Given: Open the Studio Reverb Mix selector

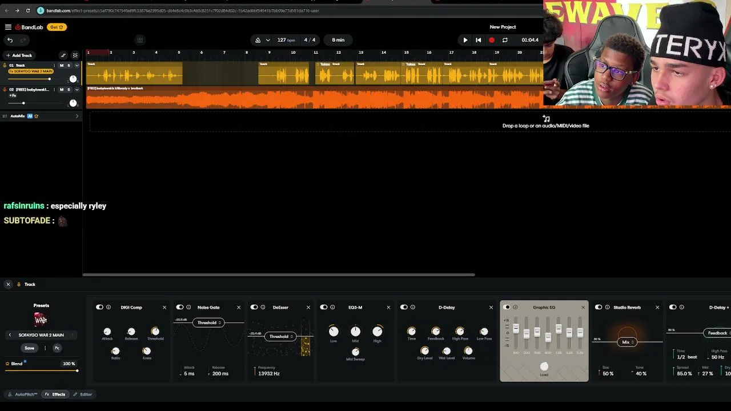Looking at the screenshot, I should point(627,342).
